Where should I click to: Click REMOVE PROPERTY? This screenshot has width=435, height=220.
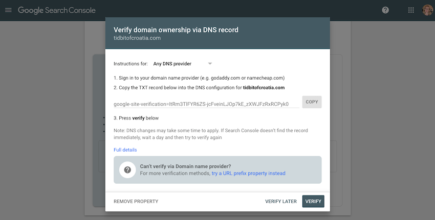(136, 202)
